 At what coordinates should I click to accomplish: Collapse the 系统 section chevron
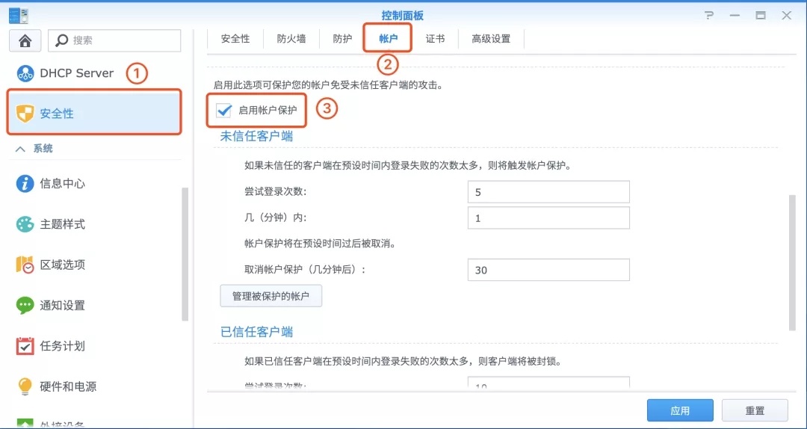tap(21, 149)
